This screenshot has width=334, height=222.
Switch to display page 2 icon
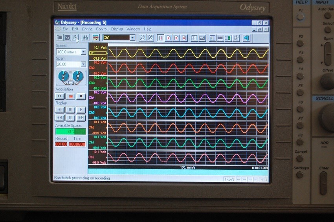[169, 38]
